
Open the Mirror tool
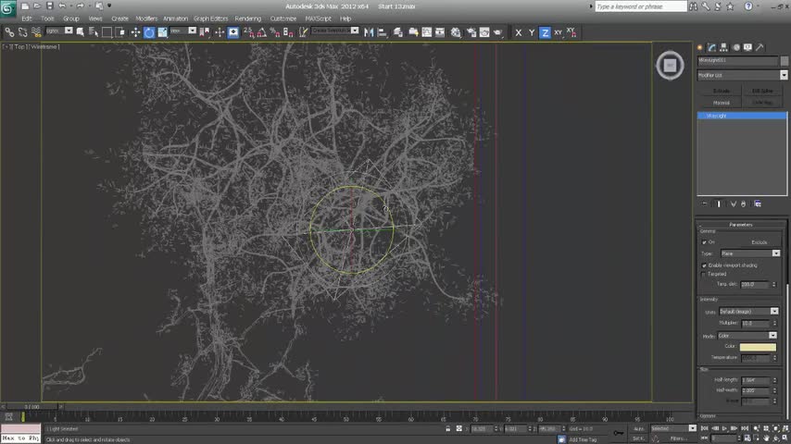(x=369, y=32)
